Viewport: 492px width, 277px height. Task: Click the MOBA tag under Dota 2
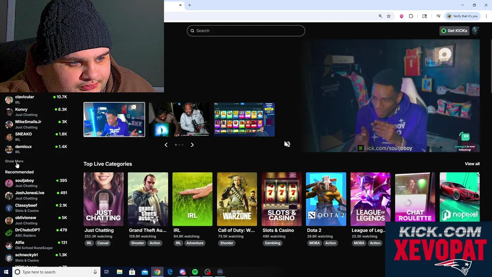coord(314,243)
